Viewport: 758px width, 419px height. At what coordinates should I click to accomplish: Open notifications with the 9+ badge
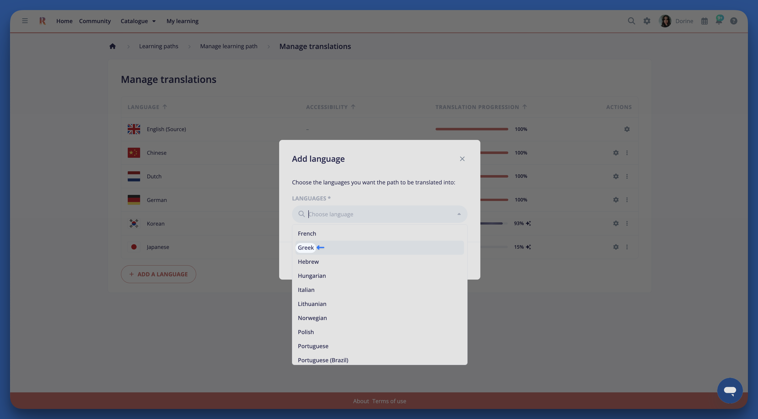(719, 21)
